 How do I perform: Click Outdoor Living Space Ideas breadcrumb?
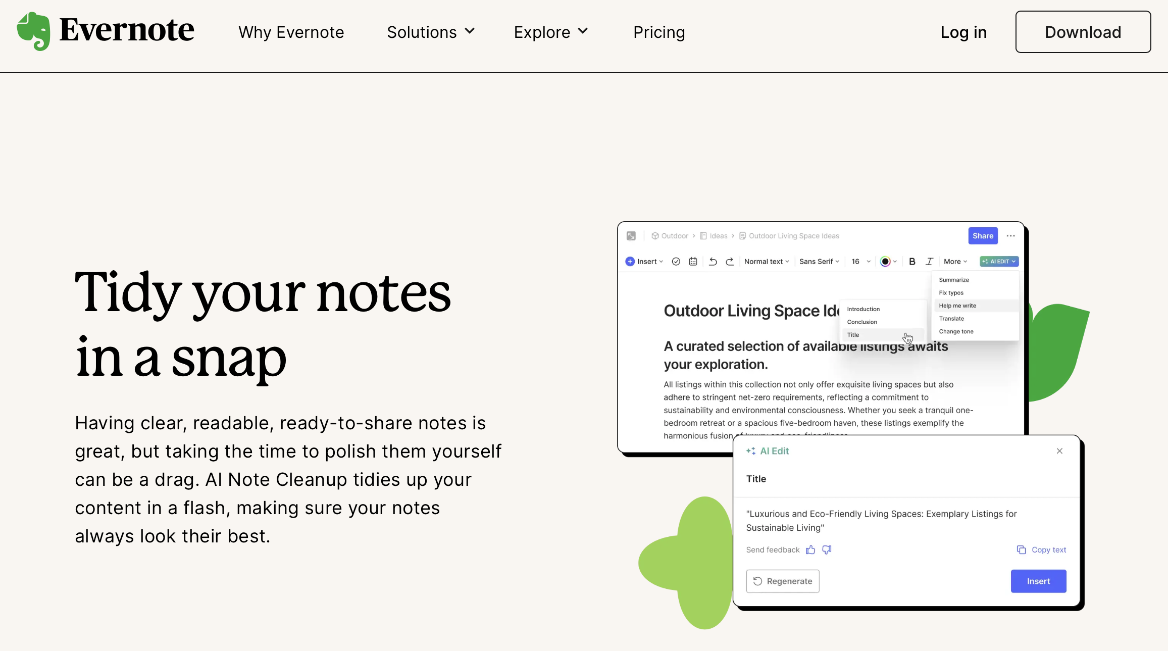click(x=789, y=236)
